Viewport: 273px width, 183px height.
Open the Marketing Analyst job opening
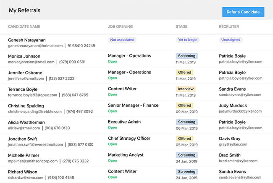[x=126, y=155]
